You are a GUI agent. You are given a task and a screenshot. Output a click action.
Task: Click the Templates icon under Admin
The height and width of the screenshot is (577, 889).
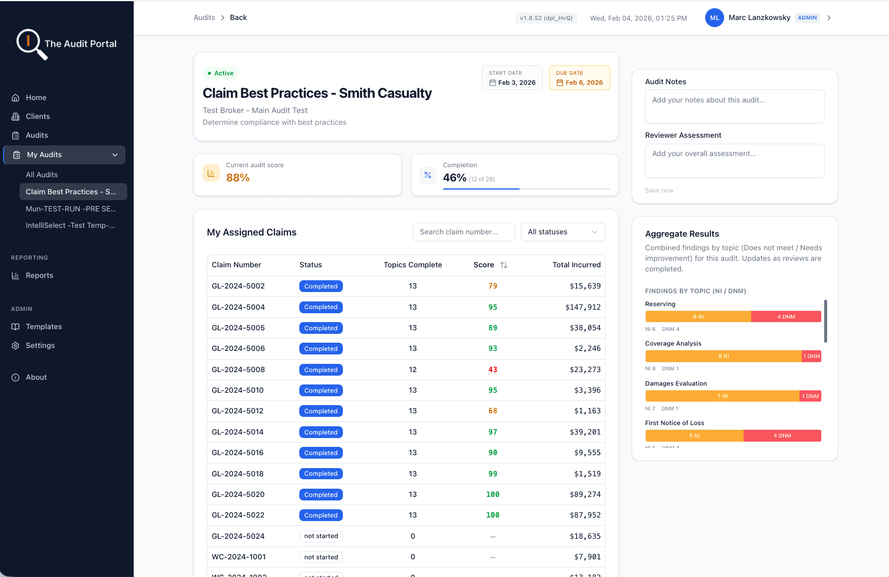[15, 326]
